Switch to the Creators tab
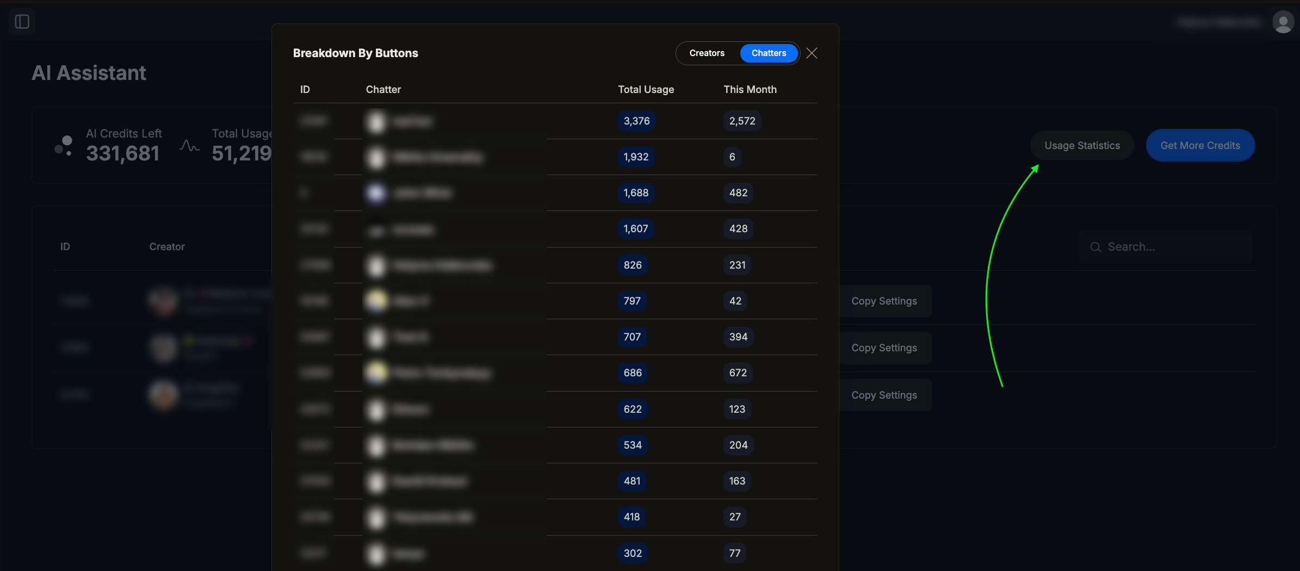1300x571 pixels. point(707,53)
